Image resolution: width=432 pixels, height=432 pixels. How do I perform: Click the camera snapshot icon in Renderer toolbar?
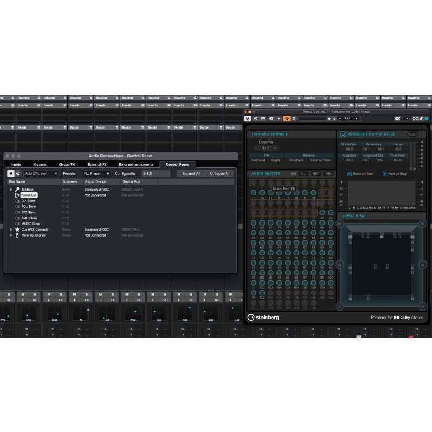tap(397, 118)
